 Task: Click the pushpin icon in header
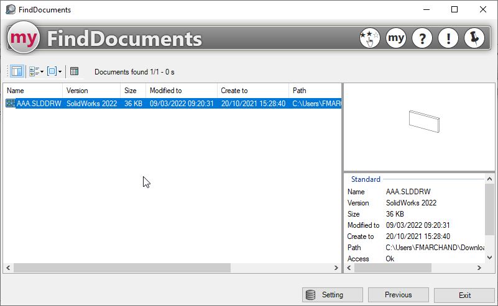click(474, 38)
